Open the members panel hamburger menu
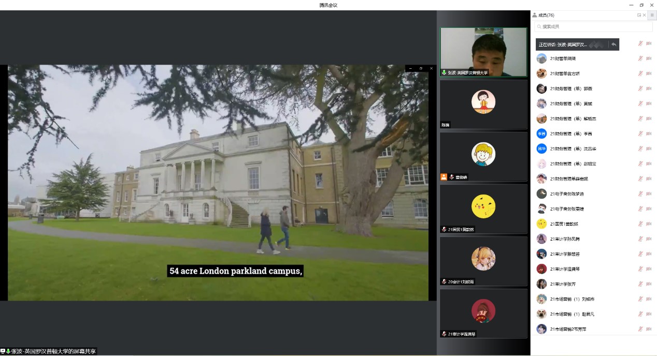The height and width of the screenshot is (356, 657). point(652,16)
